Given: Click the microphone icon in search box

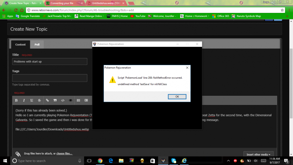Looking at the screenshot, I should (80, 161).
